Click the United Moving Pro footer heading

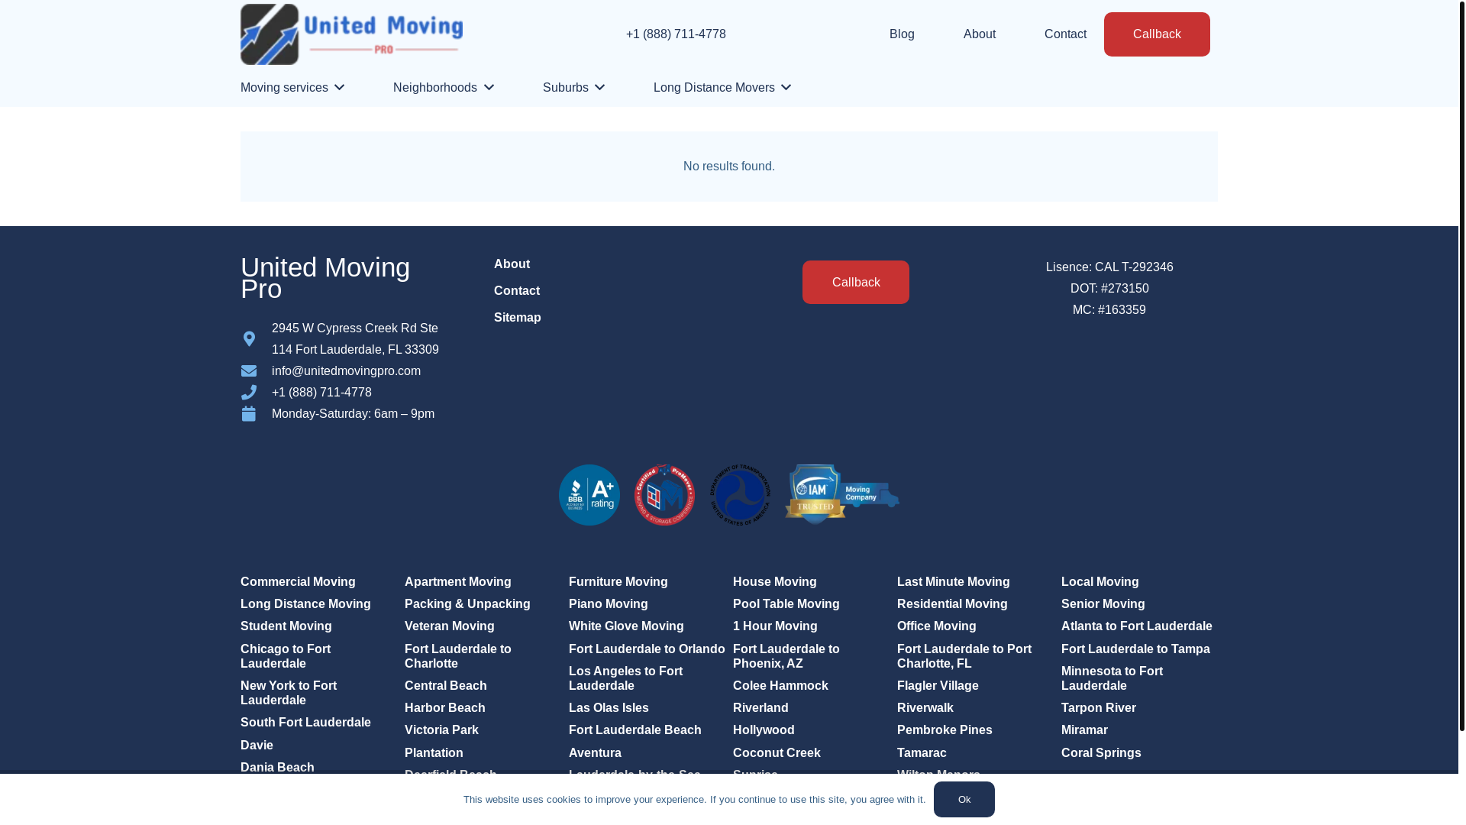tap(325, 278)
